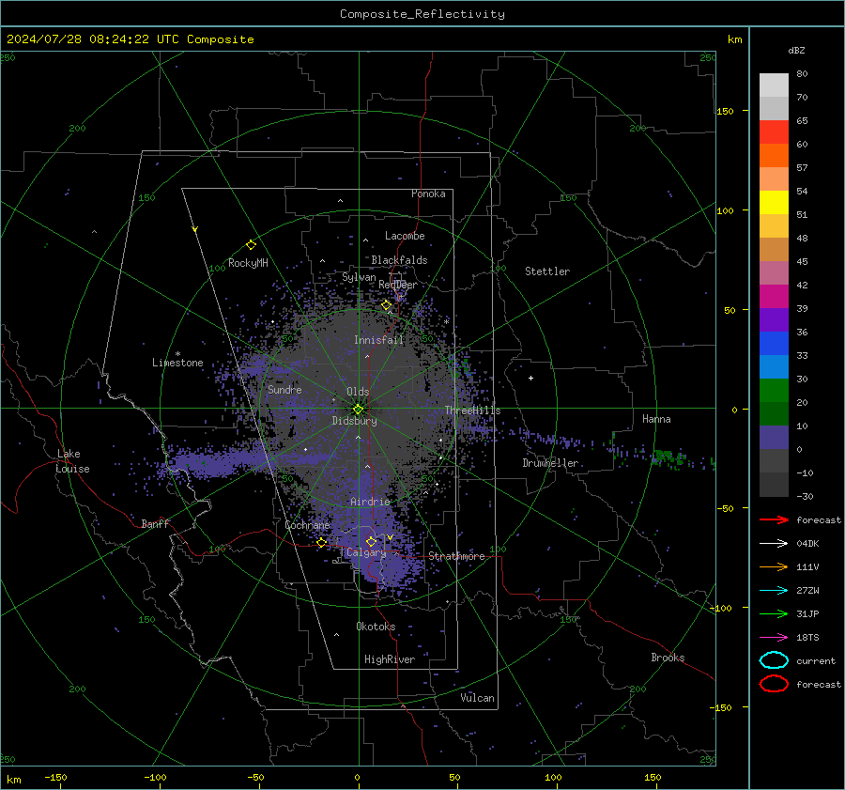Click the Okotoks label

tap(376, 627)
